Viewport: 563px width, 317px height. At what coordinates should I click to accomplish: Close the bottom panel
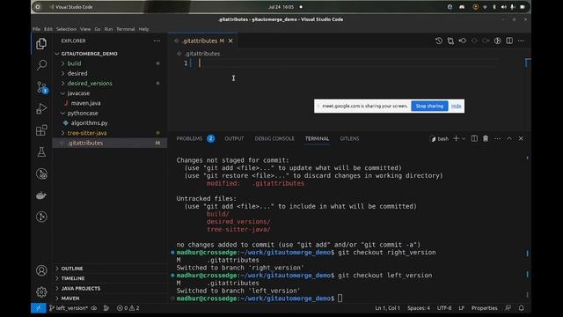point(521,138)
